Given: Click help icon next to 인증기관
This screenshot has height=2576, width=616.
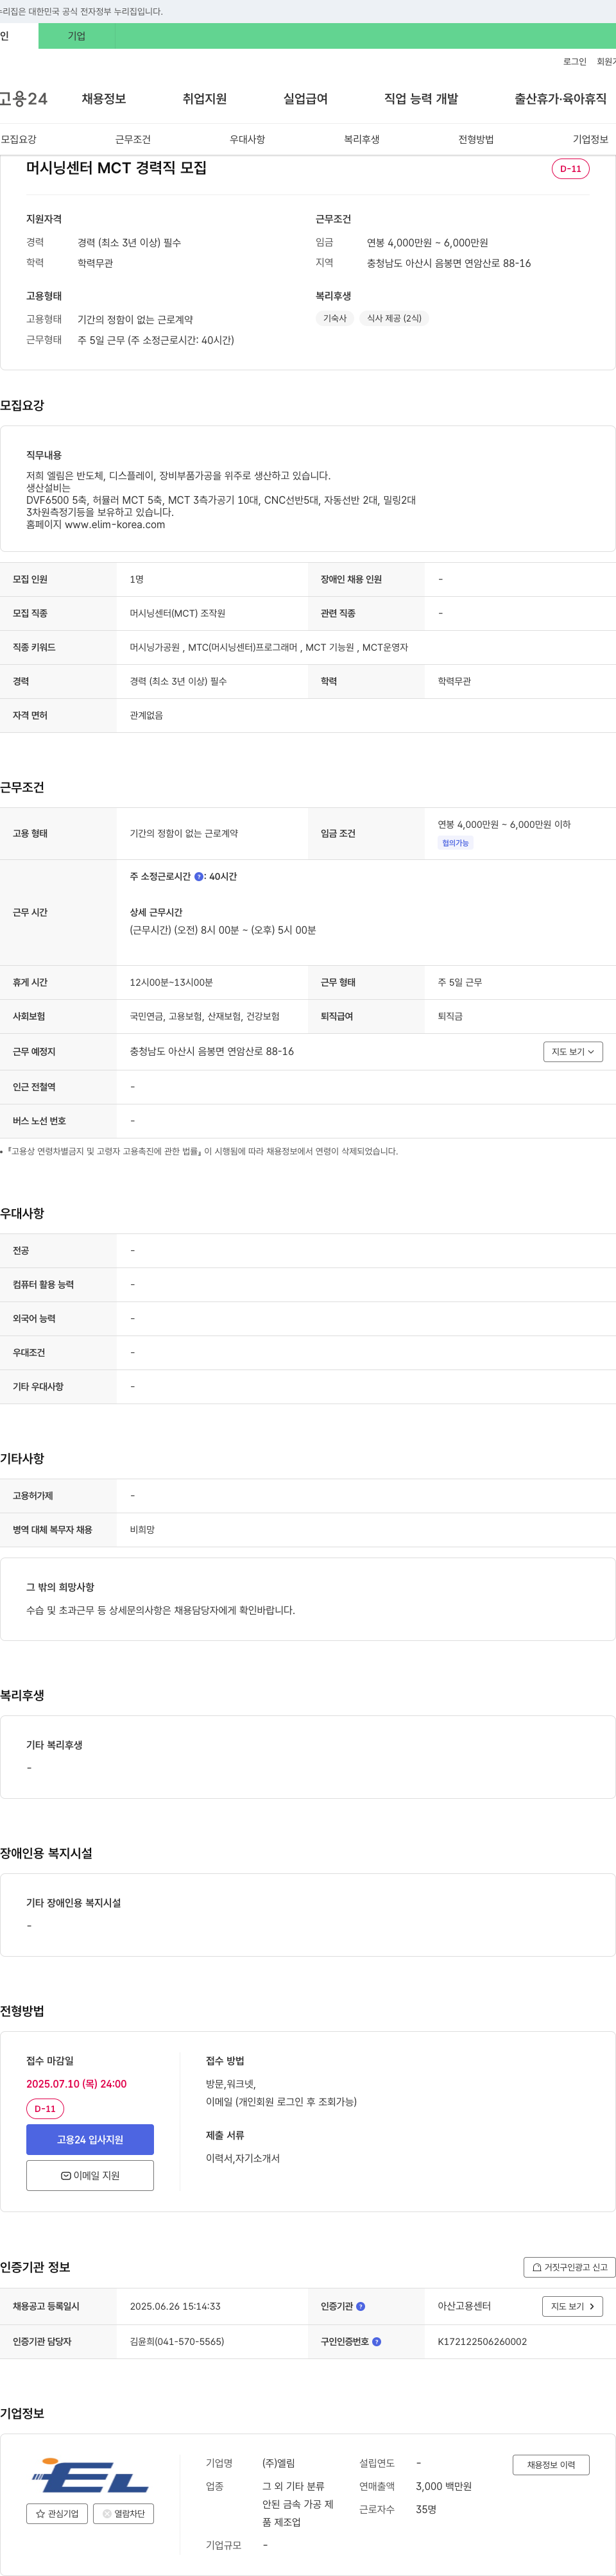Looking at the screenshot, I should (x=361, y=2306).
